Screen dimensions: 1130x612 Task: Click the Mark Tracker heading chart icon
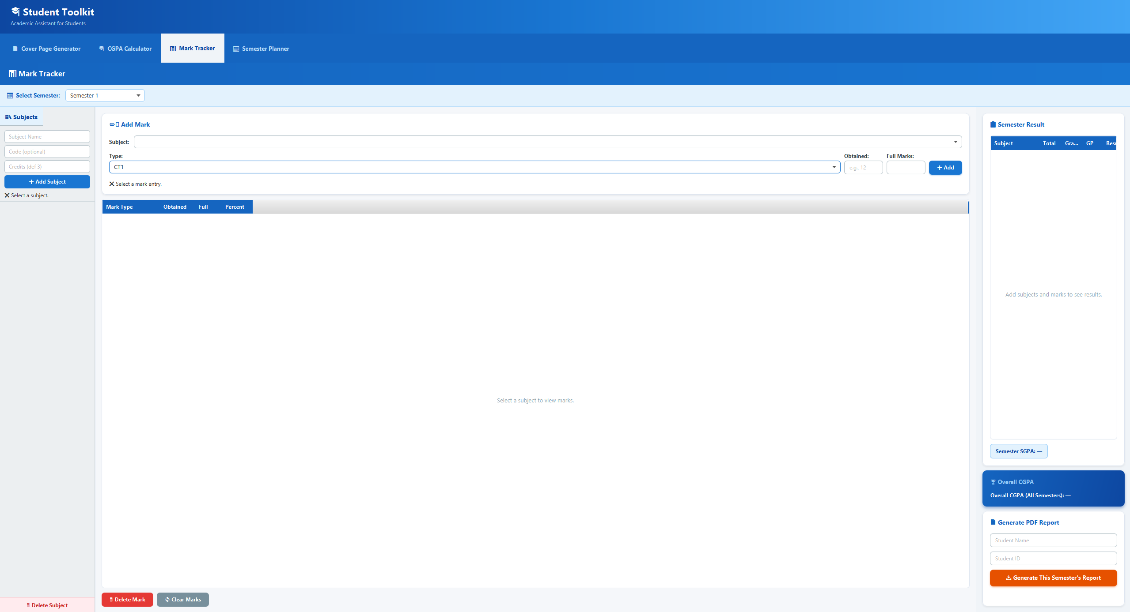13,74
